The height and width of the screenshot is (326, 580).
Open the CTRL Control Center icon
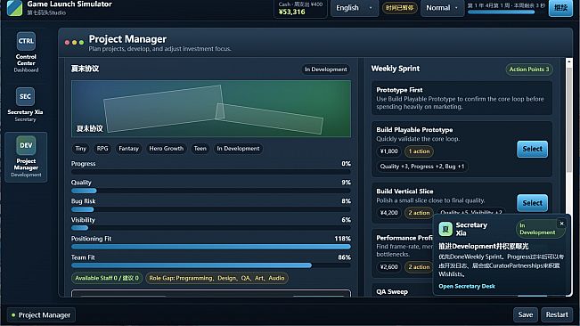(x=26, y=41)
